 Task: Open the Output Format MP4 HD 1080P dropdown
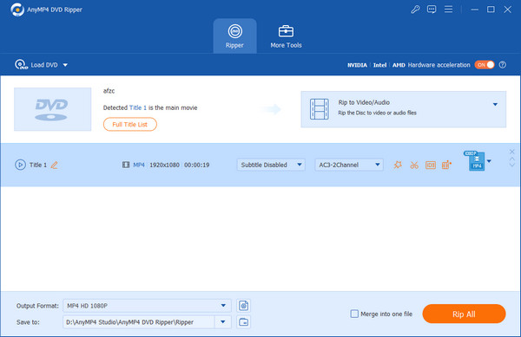pos(147,306)
